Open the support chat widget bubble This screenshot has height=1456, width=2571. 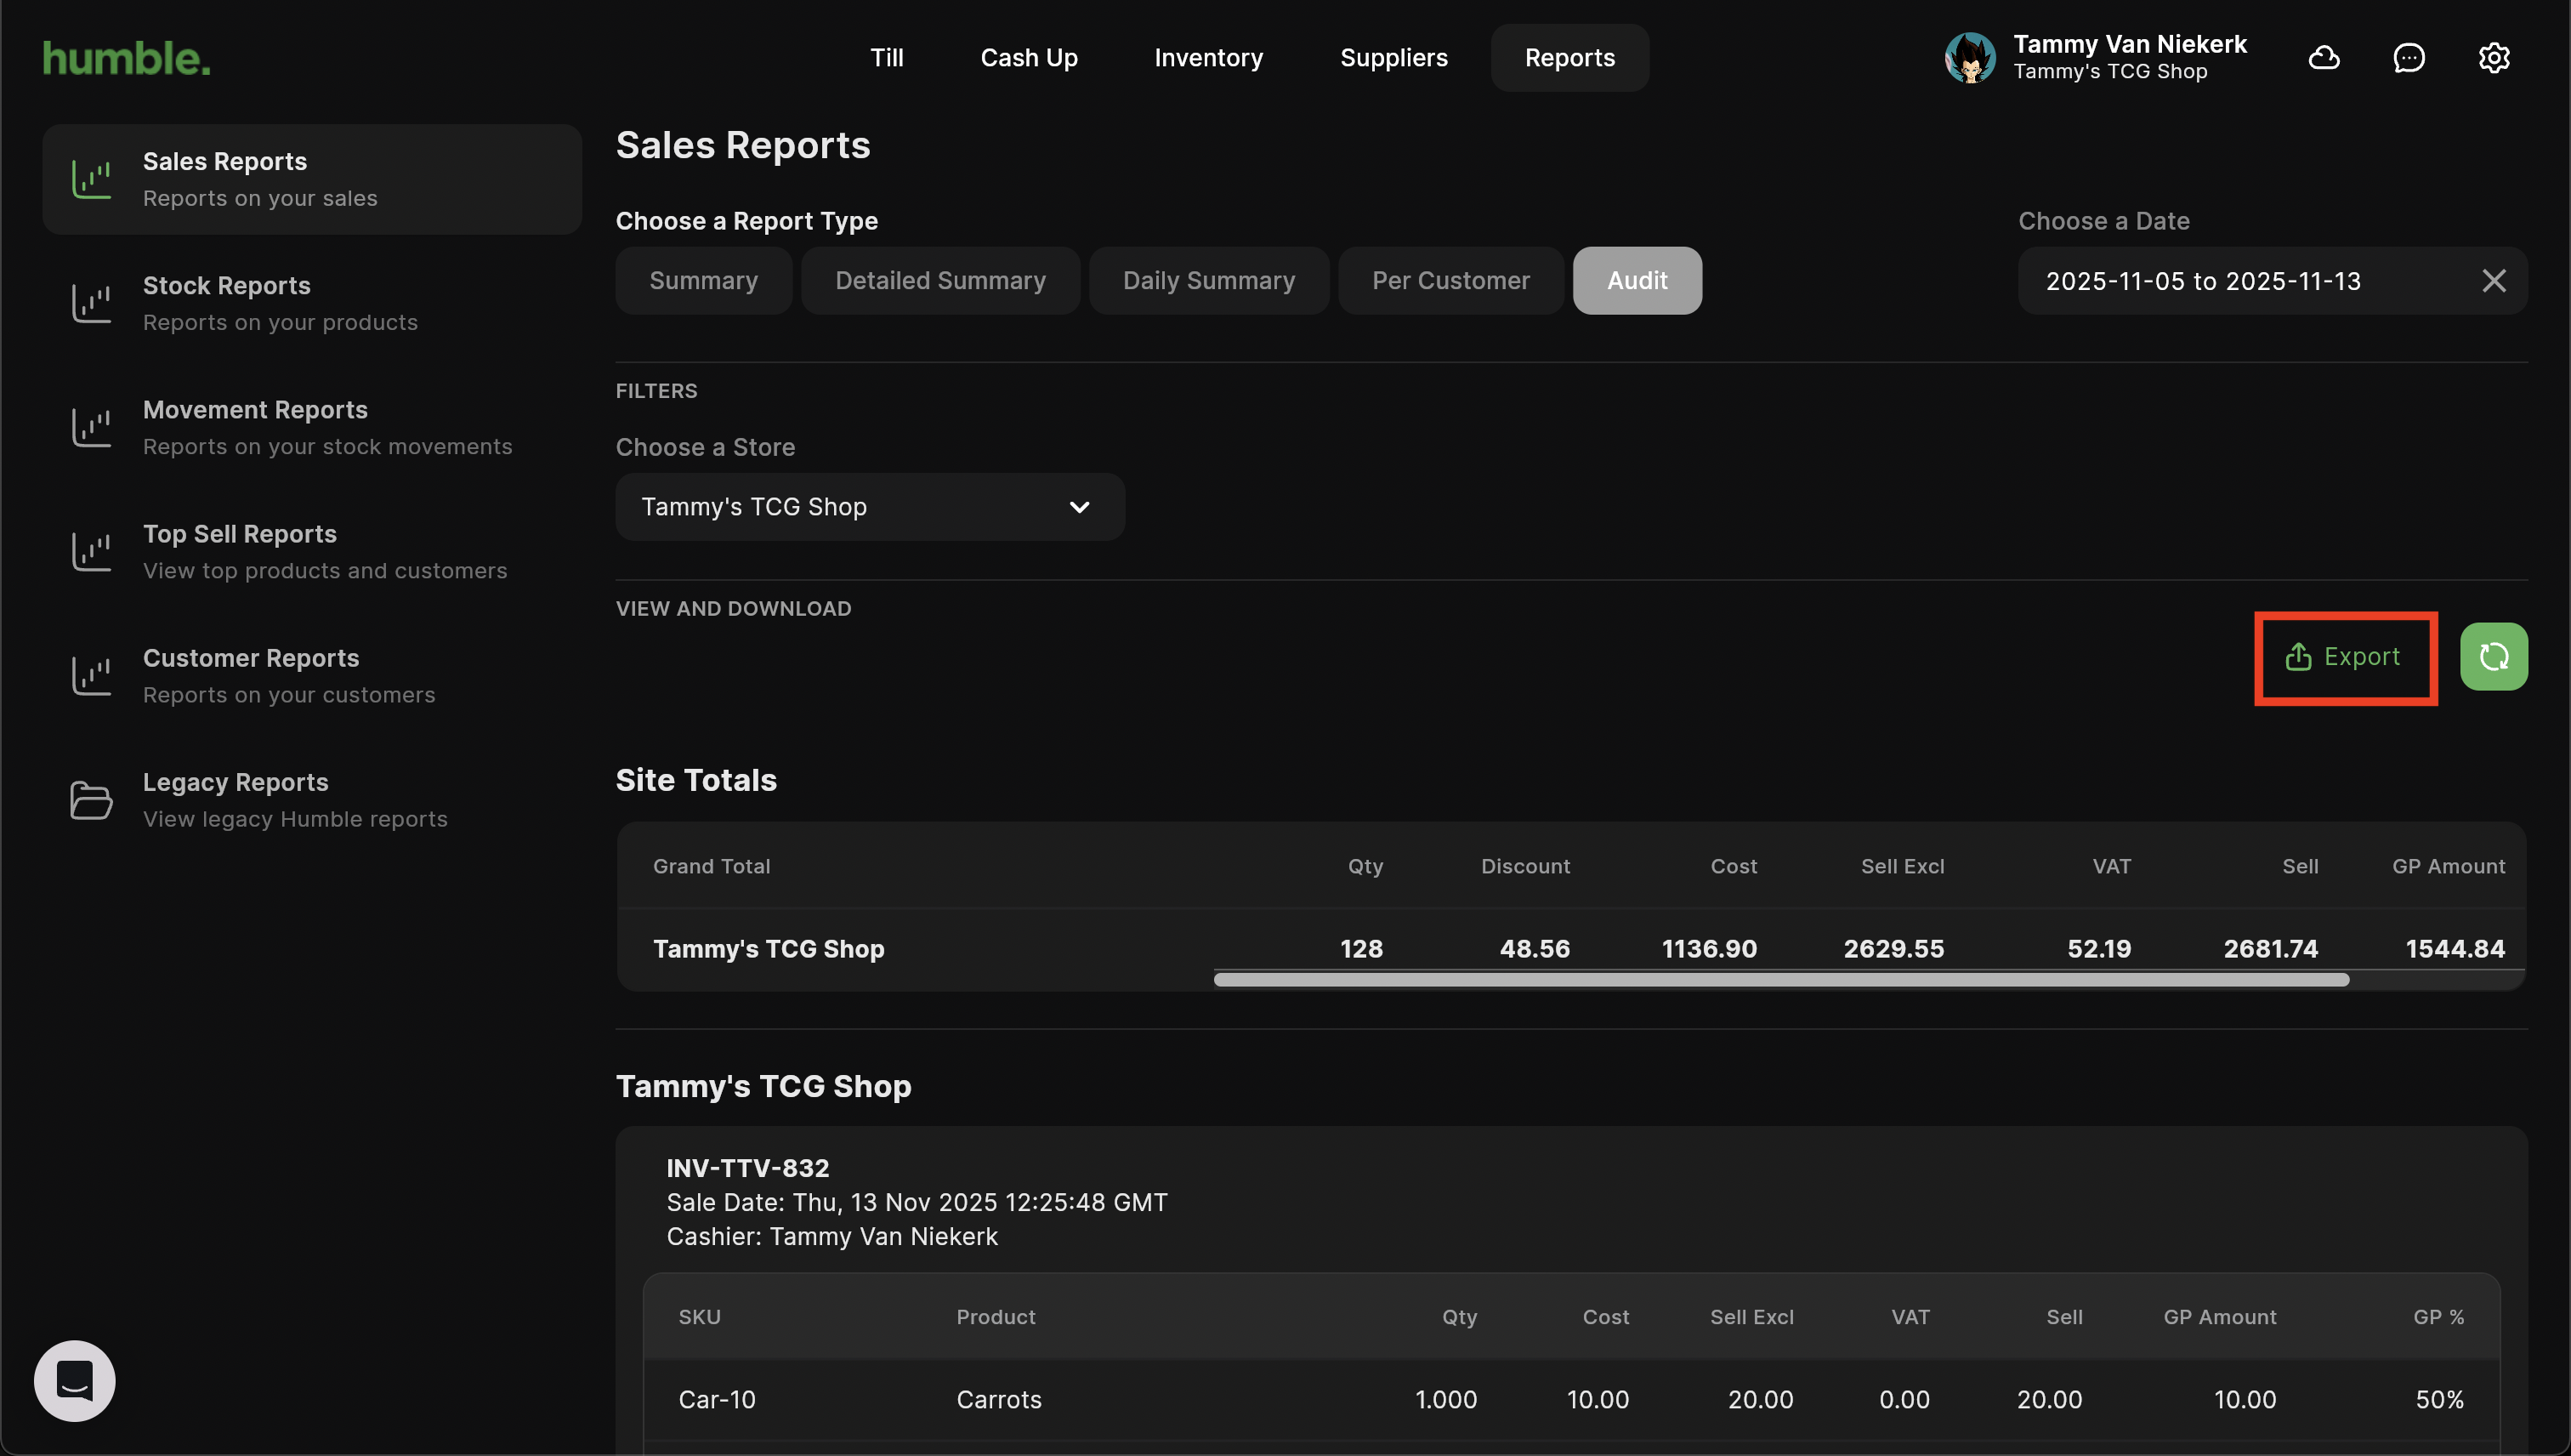[75, 1381]
